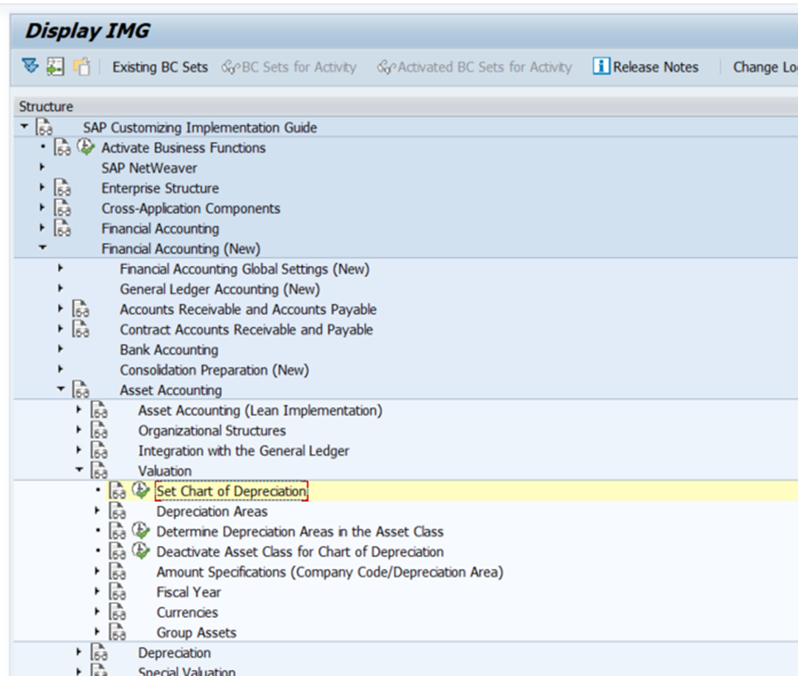Open Existing BC Sets
Screen dimensions: 798x676
(x=160, y=68)
